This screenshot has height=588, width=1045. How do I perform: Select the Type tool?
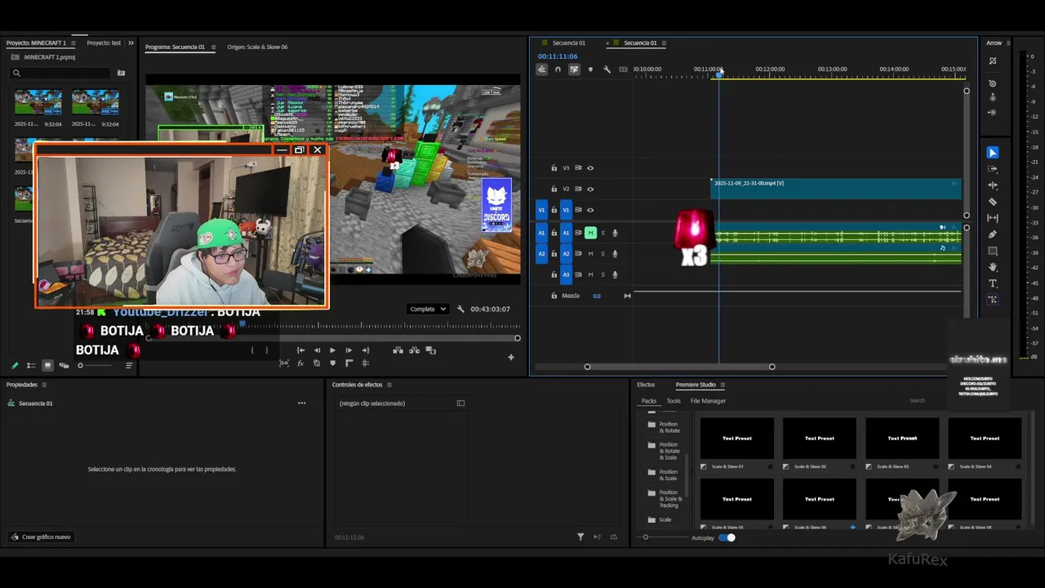[x=993, y=283]
